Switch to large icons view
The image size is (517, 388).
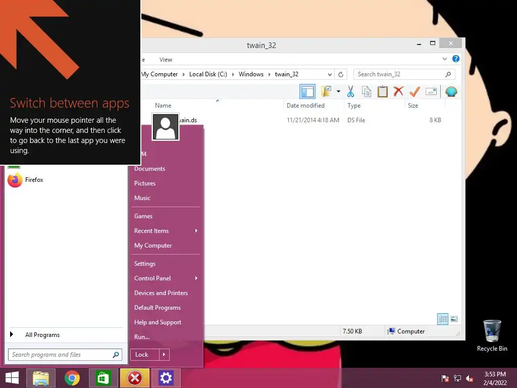(x=454, y=319)
